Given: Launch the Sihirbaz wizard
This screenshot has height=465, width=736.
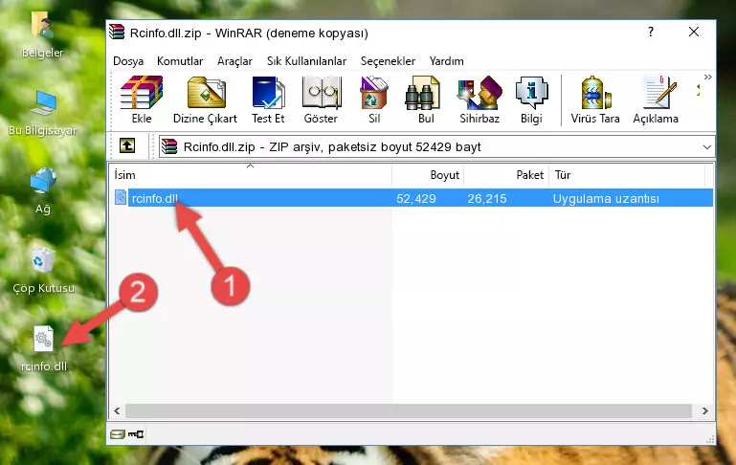Looking at the screenshot, I should coord(480,100).
